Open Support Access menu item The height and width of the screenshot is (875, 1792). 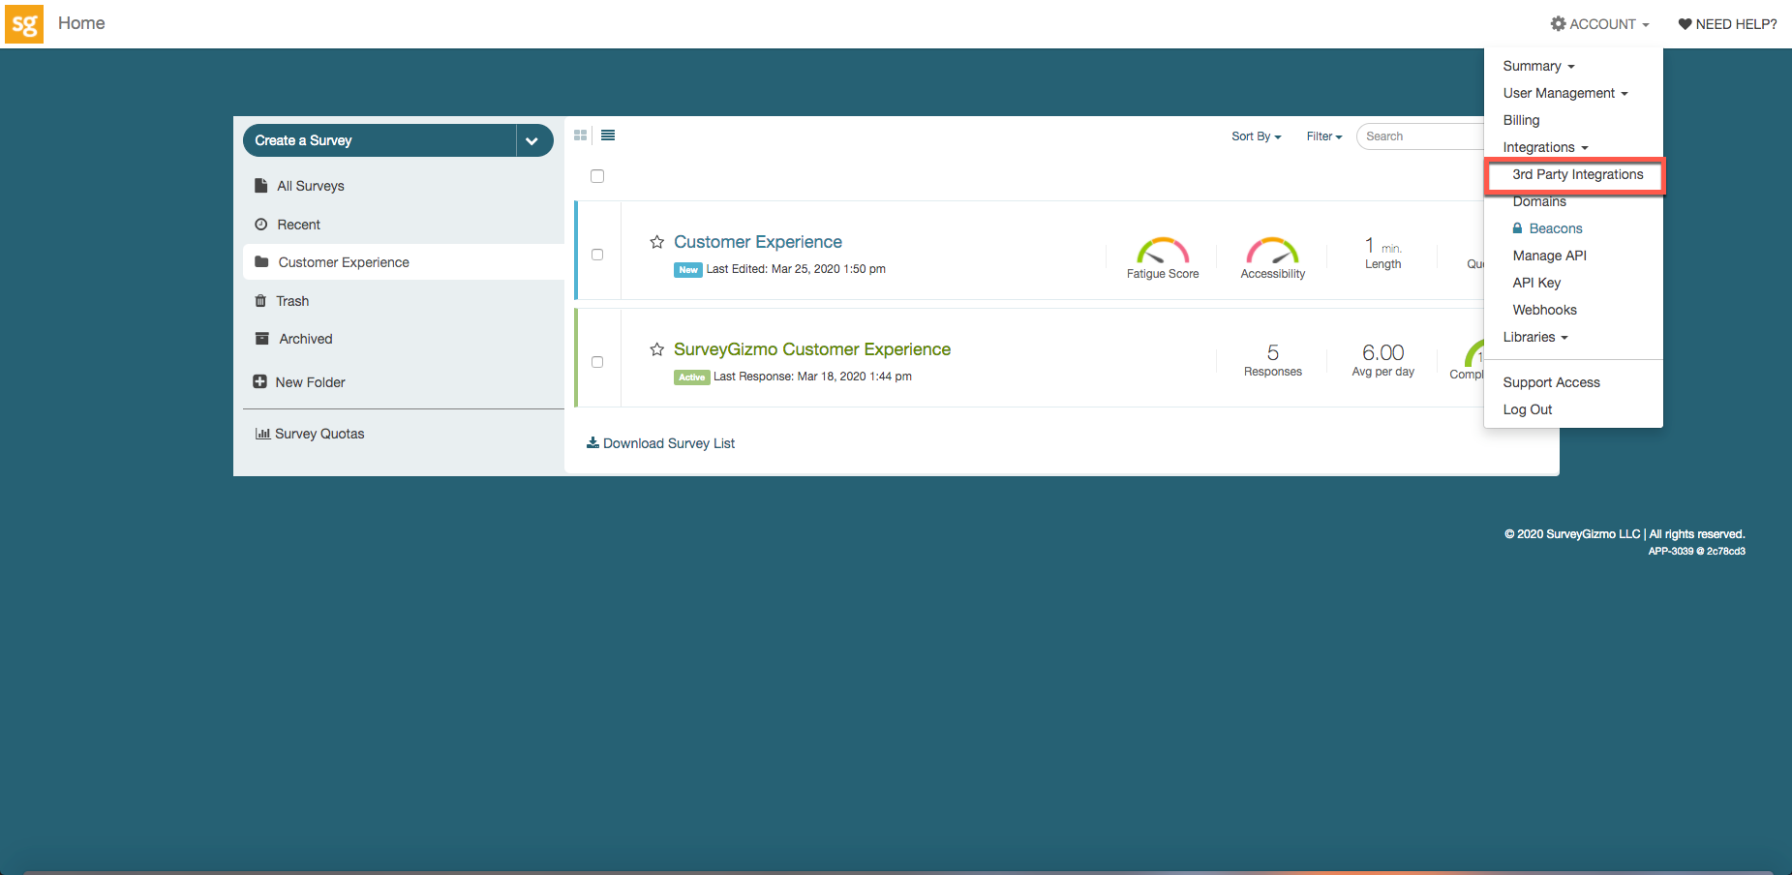pos(1552,382)
